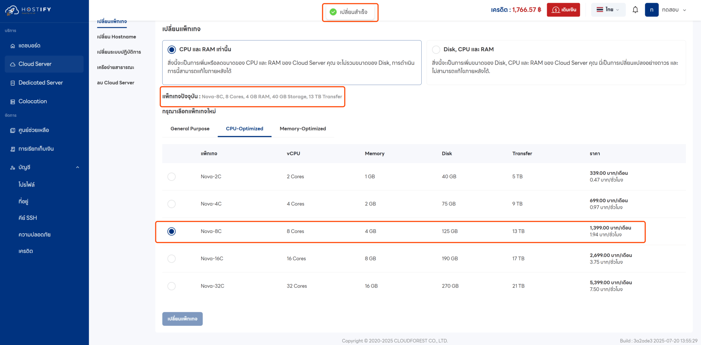
Task: Click the user avatar icon
Action: (x=652, y=10)
